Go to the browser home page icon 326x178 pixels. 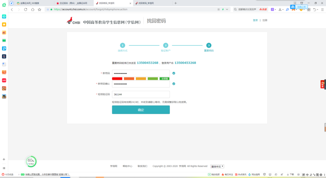(33, 9)
